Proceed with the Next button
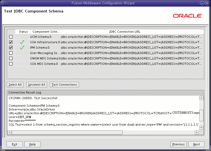This screenshot has height=151, width=211. [x=196, y=144]
